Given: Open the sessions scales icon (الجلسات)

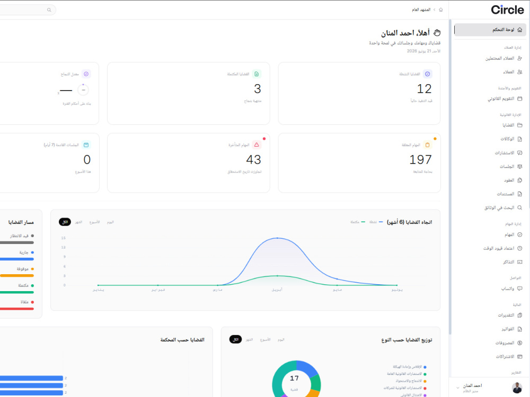Looking at the screenshot, I should [x=519, y=166].
